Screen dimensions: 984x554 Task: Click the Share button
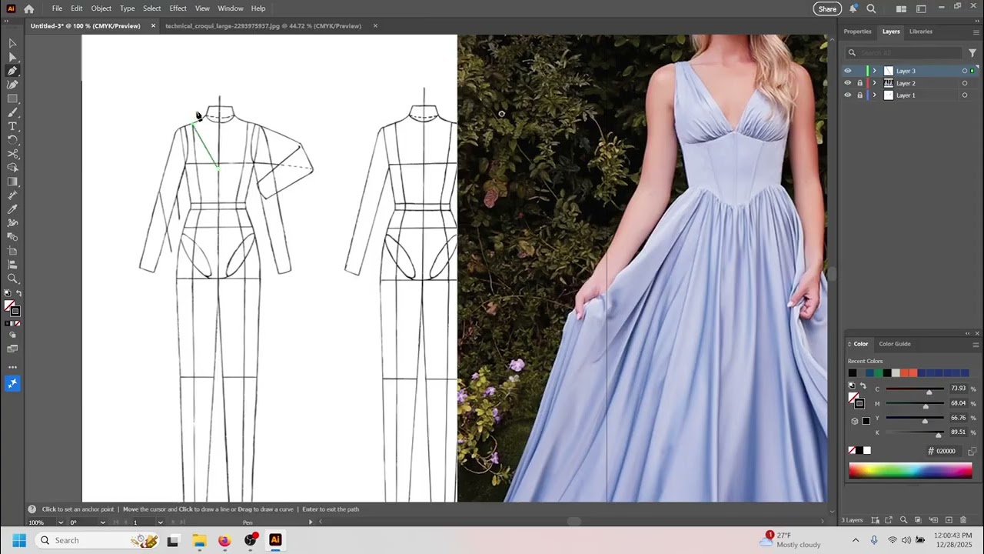click(x=827, y=9)
